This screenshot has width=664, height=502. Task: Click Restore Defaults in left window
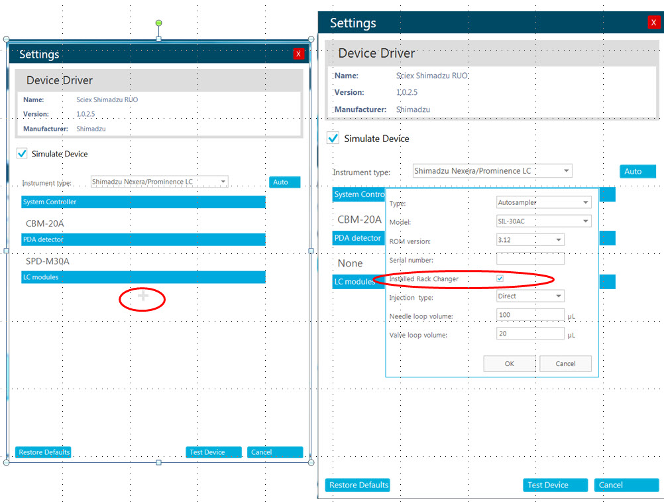pos(43,452)
